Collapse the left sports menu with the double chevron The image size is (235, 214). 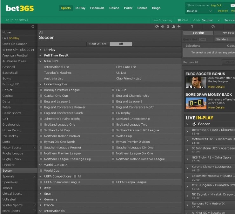click(x=33, y=27)
